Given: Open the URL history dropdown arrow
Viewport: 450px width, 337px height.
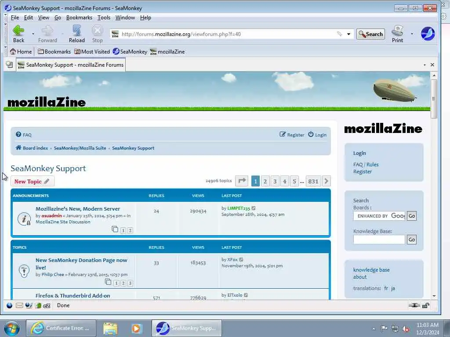Looking at the screenshot, I should (348, 34).
